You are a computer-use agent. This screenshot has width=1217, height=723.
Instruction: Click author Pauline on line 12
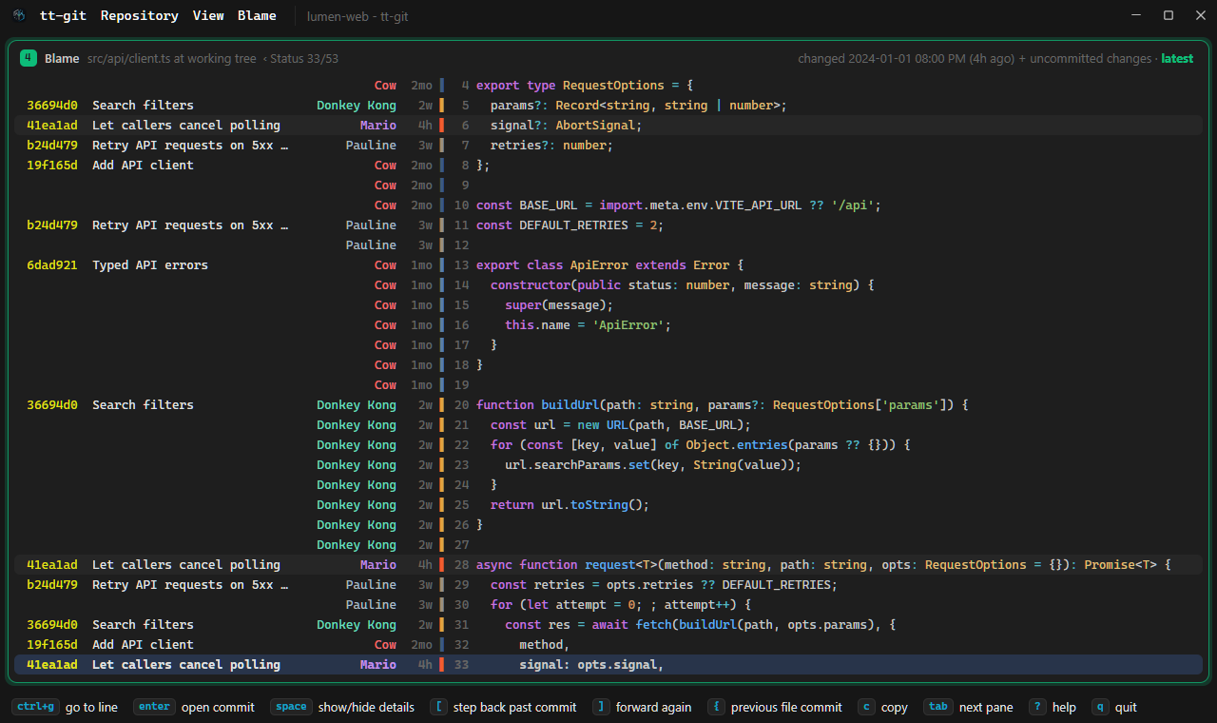[x=371, y=245]
